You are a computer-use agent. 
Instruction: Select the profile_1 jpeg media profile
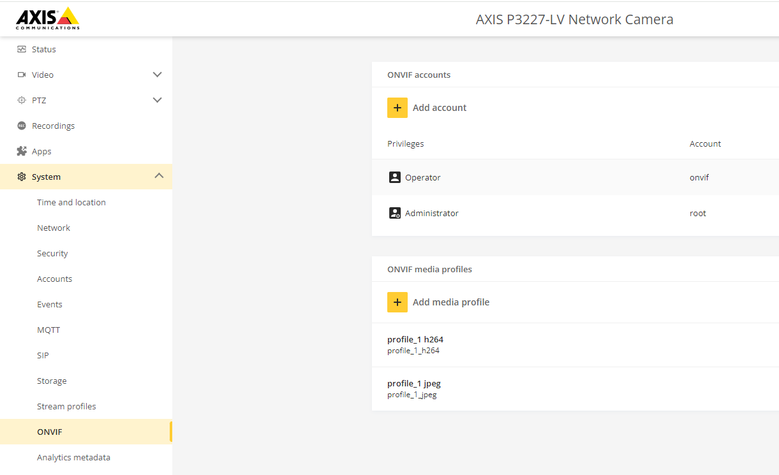click(x=414, y=388)
